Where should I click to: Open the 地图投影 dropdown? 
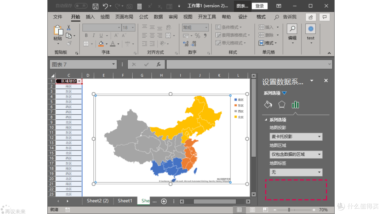296,136
